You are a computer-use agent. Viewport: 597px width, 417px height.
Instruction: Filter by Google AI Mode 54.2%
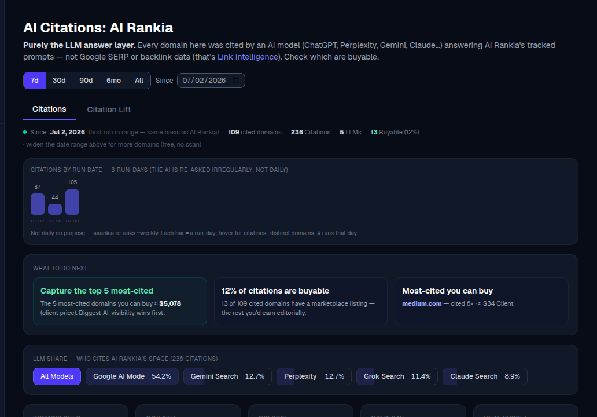tap(132, 376)
